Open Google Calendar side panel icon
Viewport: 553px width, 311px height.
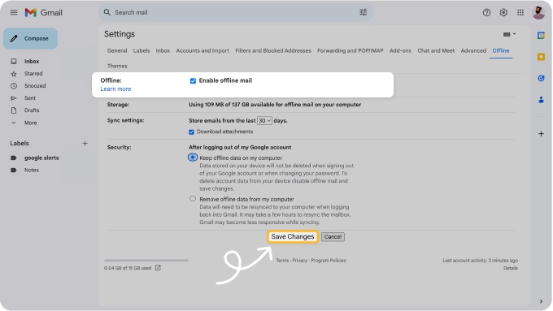(x=541, y=35)
